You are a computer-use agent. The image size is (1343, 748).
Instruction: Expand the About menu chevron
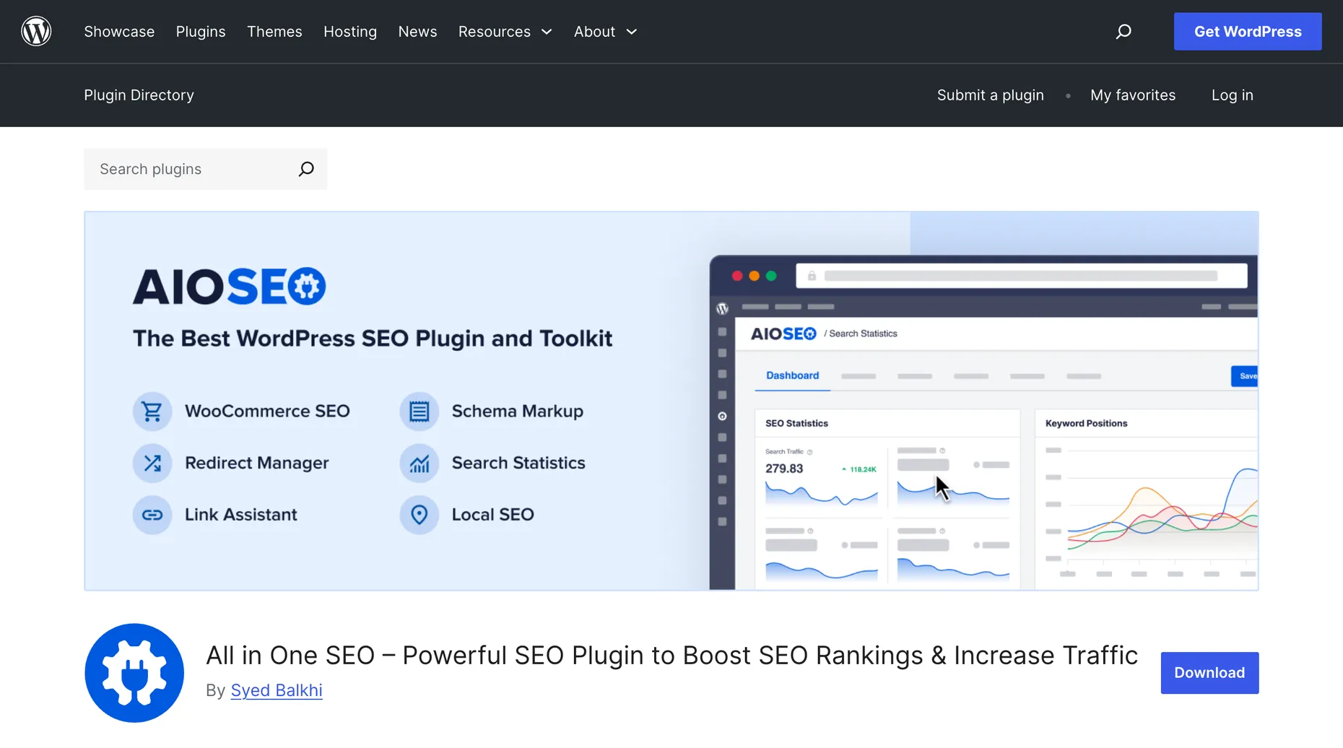tap(632, 32)
